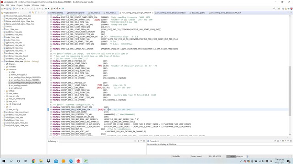The height and width of the screenshot is (164, 293).
Task: Switch to the Resource Explorer tab
Action: pos(76,13)
